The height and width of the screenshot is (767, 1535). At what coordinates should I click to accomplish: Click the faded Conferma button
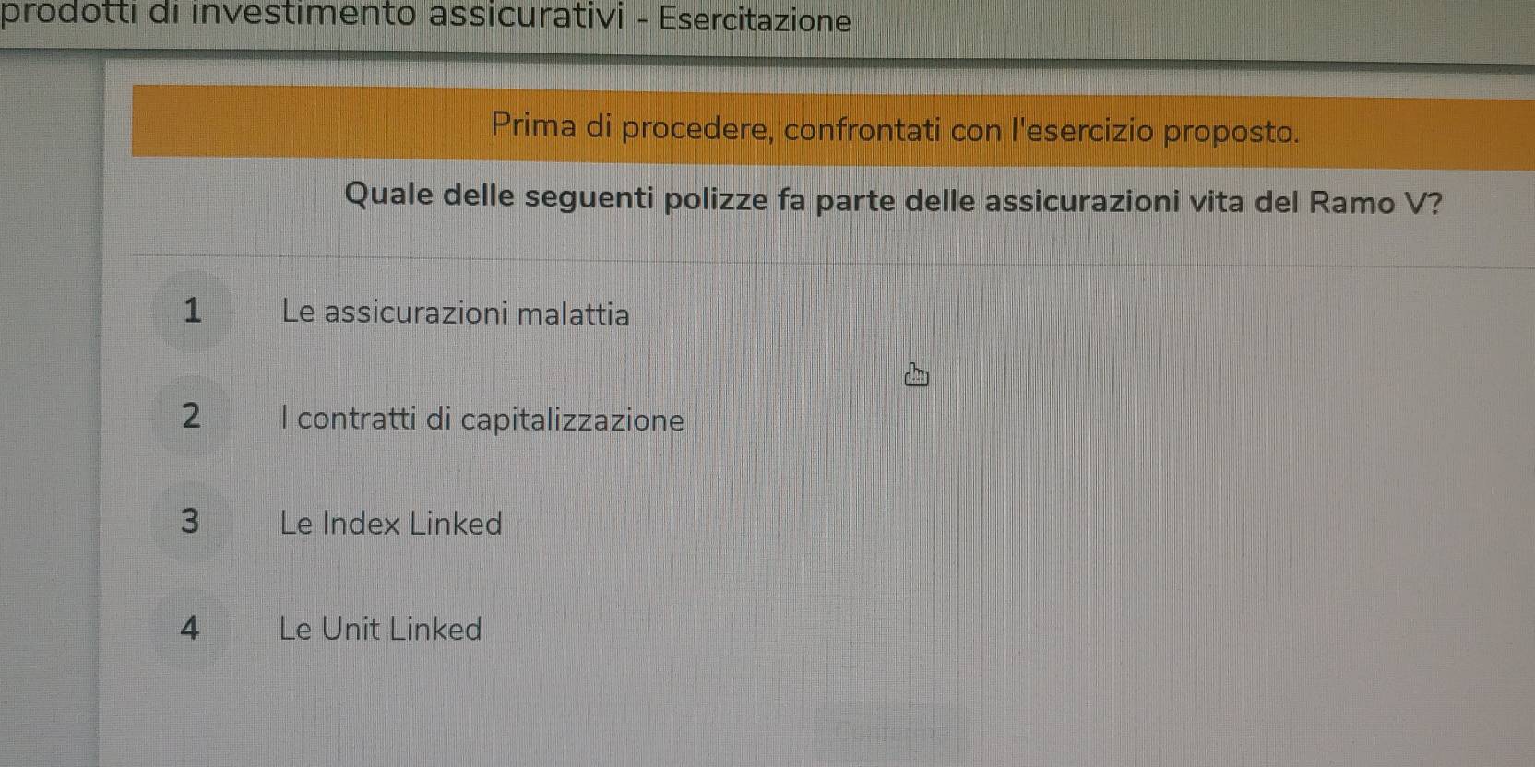[891, 733]
